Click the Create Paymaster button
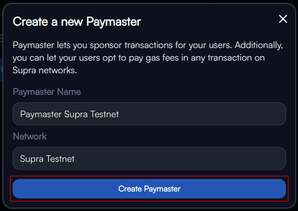 [x=149, y=189]
